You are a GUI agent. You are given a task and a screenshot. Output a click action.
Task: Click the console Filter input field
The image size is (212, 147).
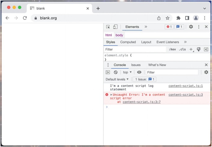click(172, 72)
